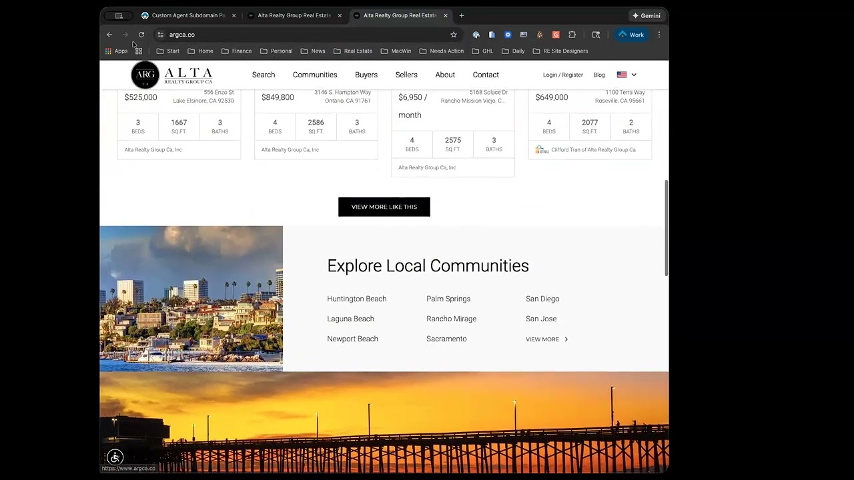Click the address bar showing argca.co

tap(307, 35)
